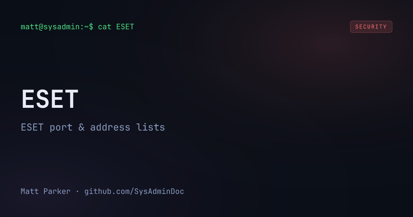Click "SysAdminDoc" in the footer URL
Viewport: 413px width, 217px height.
coord(159,192)
